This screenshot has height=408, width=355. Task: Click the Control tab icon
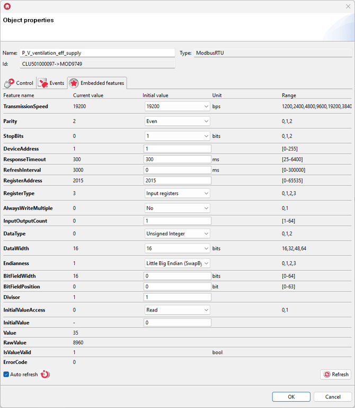[9, 83]
